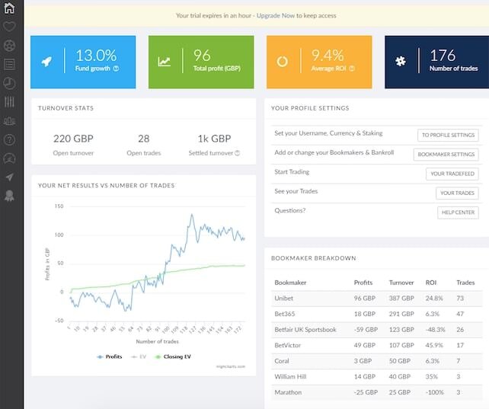Open the home dashboard icon in sidebar
489x409 pixels.
point(9,8)
